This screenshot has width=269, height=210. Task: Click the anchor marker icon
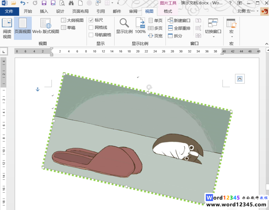click(x=38, y=89)
